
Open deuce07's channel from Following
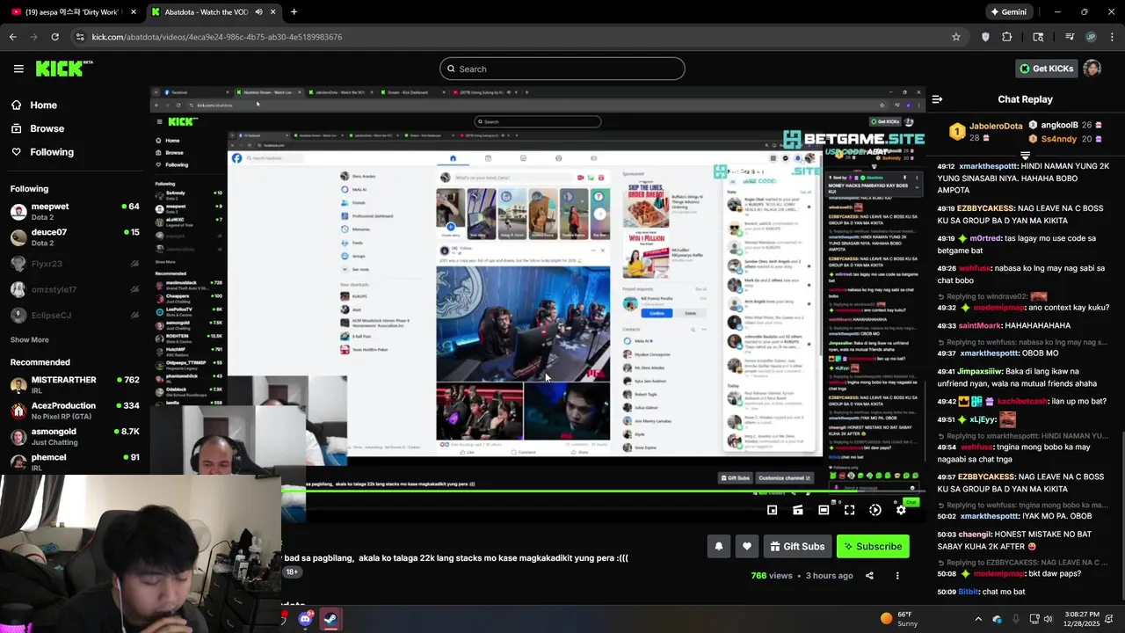pos(75,237)
